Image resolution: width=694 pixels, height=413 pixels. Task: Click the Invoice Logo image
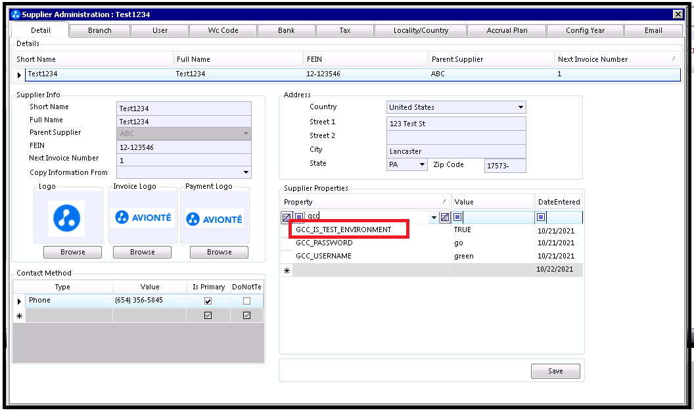click(x=143, y=218)
